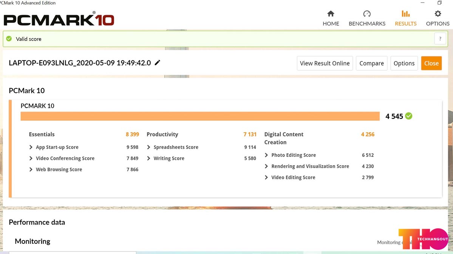This screenshot has height=254, width=453.
Task: Click View Result Online button
Action: pos(325,63)
